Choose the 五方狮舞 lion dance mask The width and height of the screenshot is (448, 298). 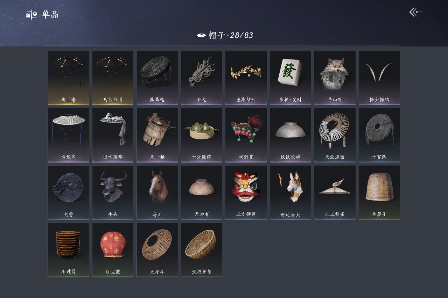point(246,192)
